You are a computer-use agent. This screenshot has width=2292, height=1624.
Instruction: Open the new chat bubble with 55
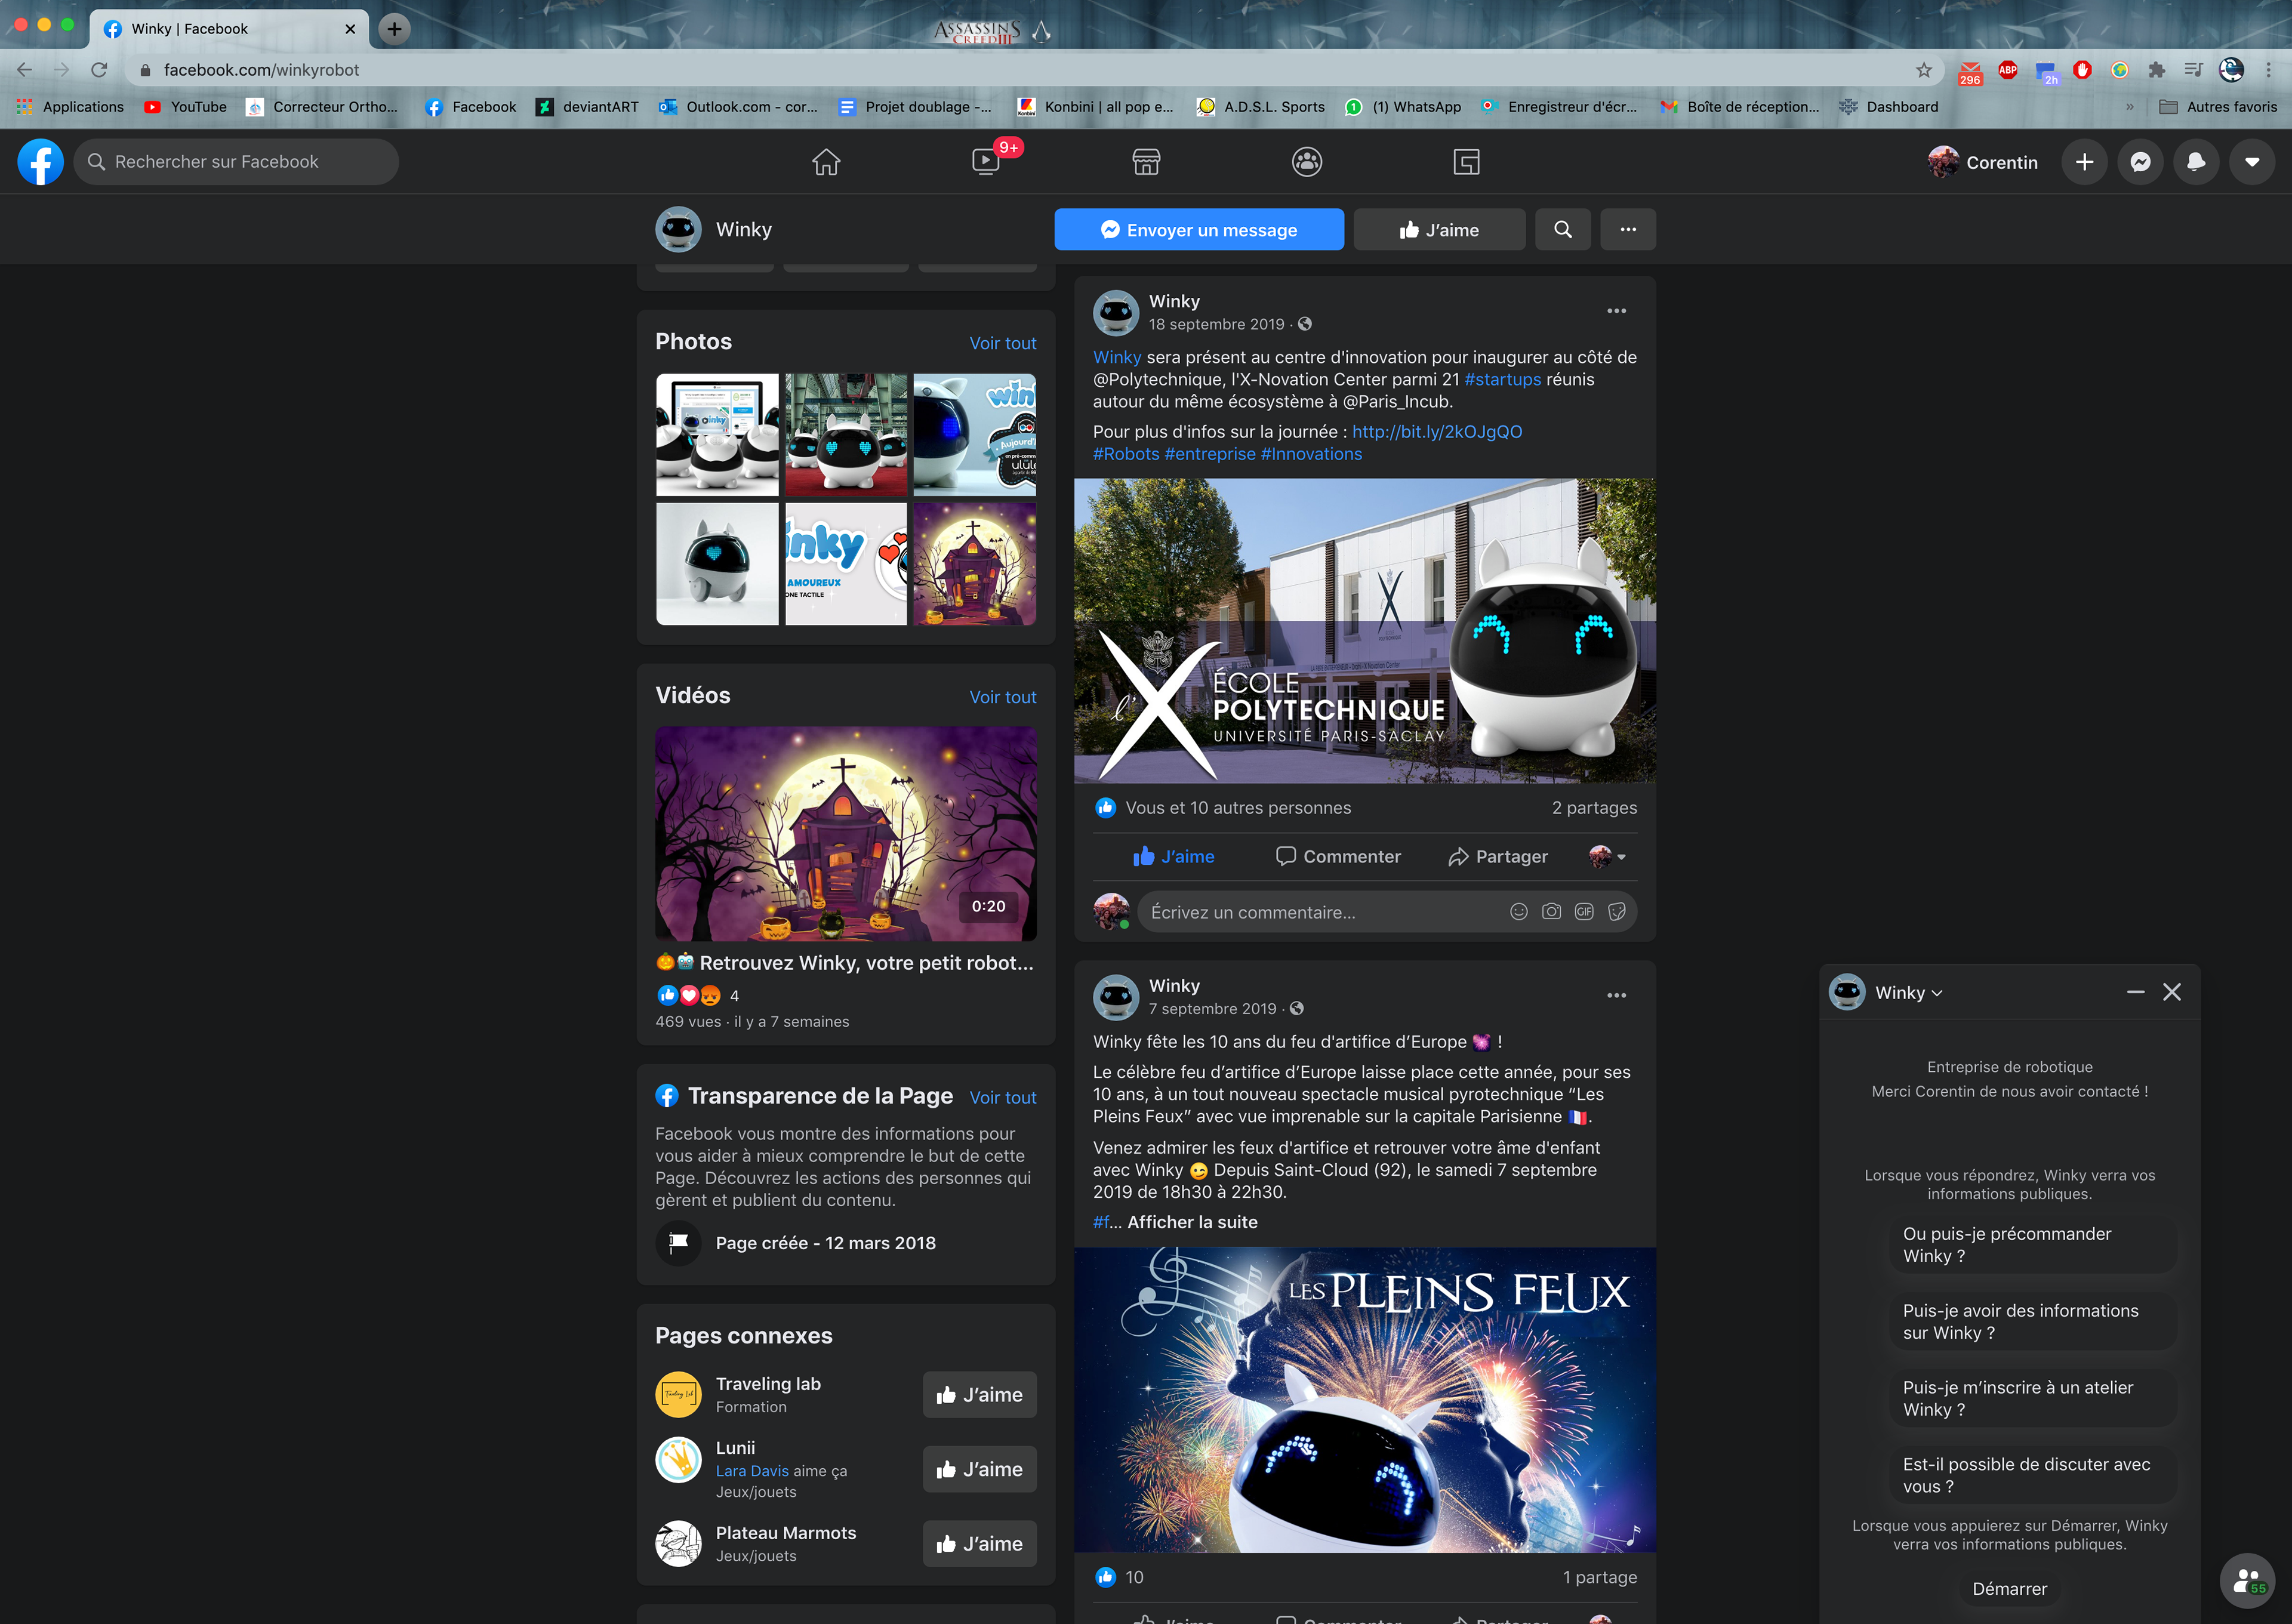point(2247,1580)
